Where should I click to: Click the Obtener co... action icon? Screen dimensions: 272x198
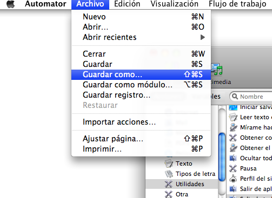233,138
